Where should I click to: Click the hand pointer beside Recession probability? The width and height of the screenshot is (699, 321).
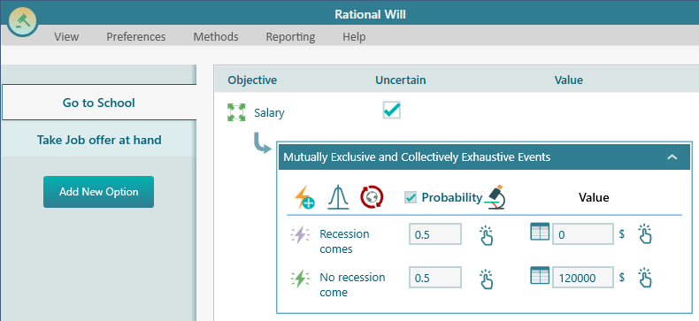pyautogui.click(x=486, y=235)
